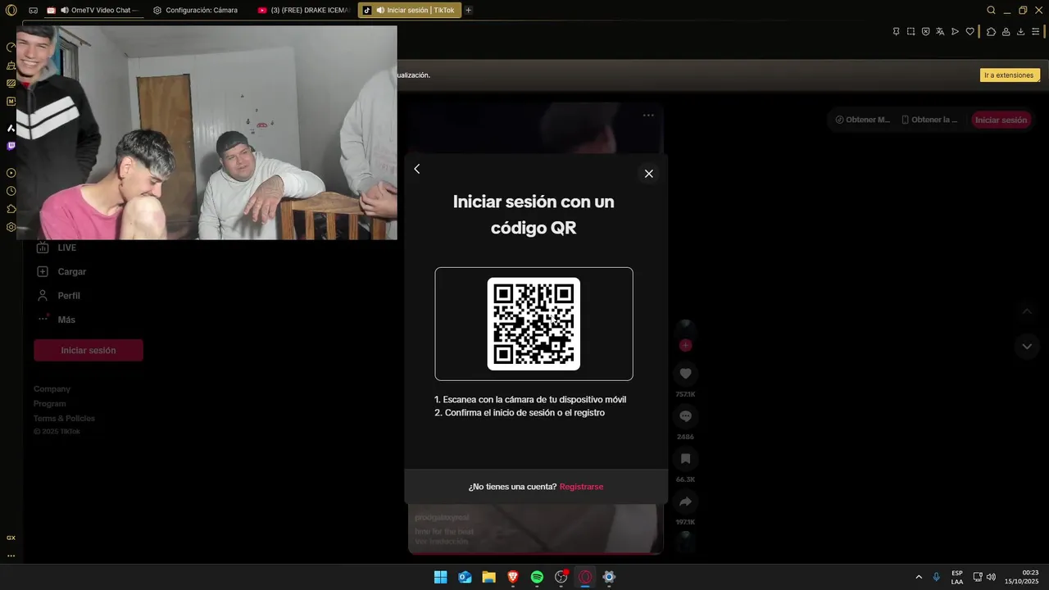
Task: Click the Ir a extensiones button
Action: point(1010,75)
